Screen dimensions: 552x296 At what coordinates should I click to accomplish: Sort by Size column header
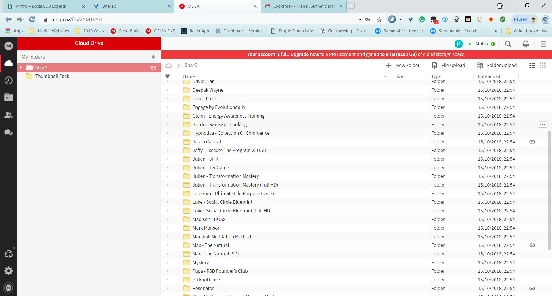click(x=399, y=76)
